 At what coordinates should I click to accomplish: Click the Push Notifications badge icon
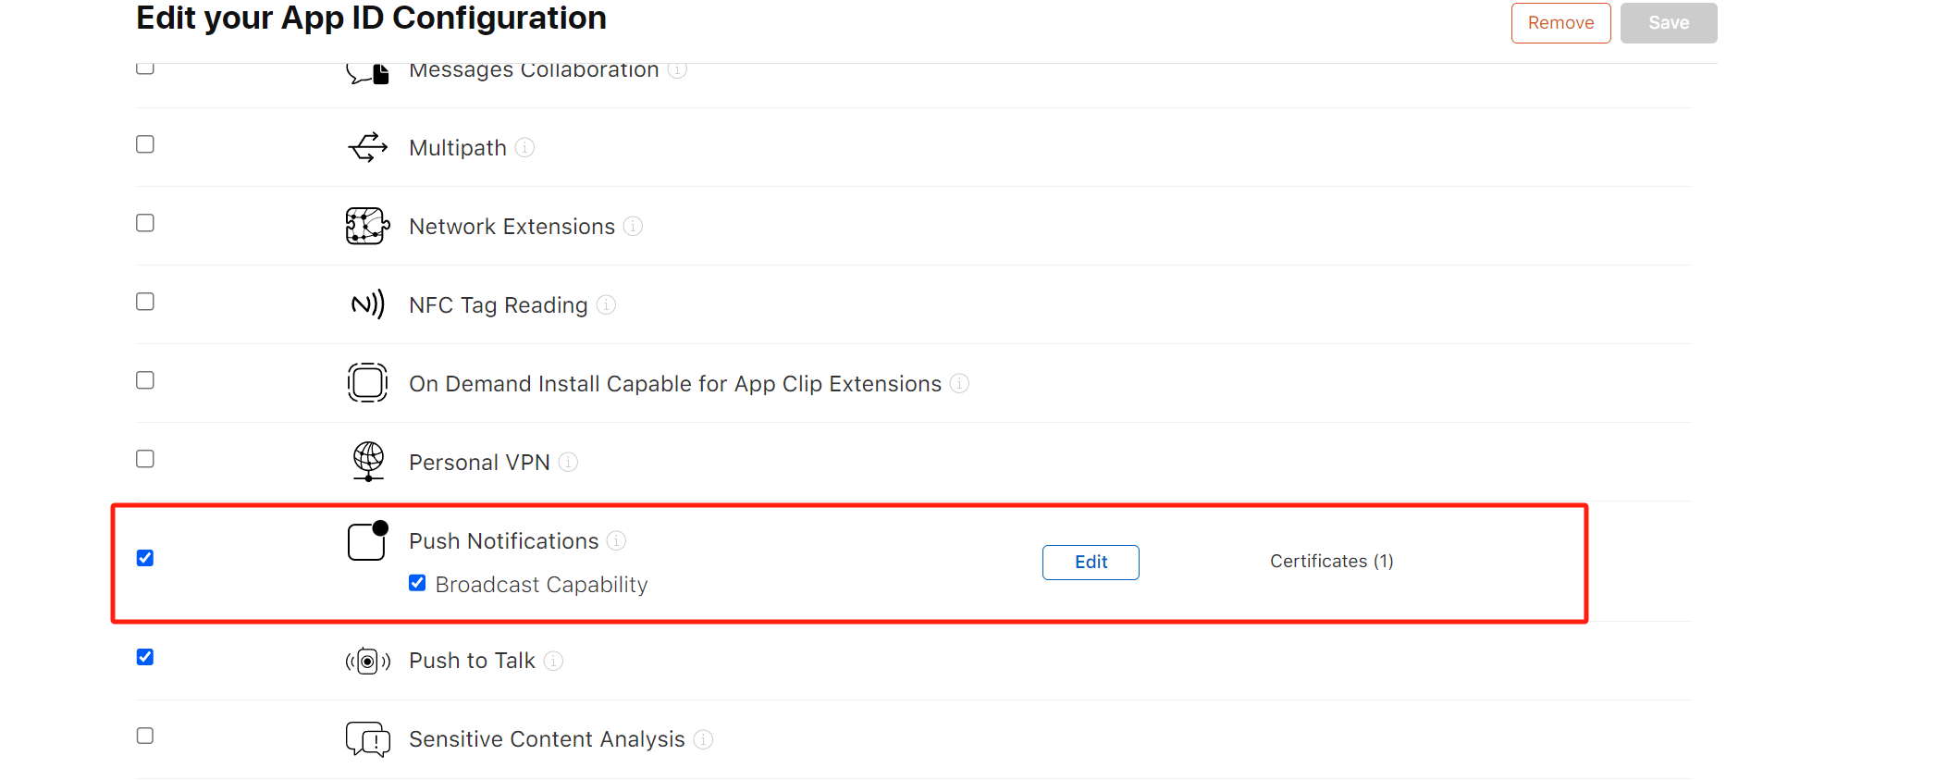[367, 541]
